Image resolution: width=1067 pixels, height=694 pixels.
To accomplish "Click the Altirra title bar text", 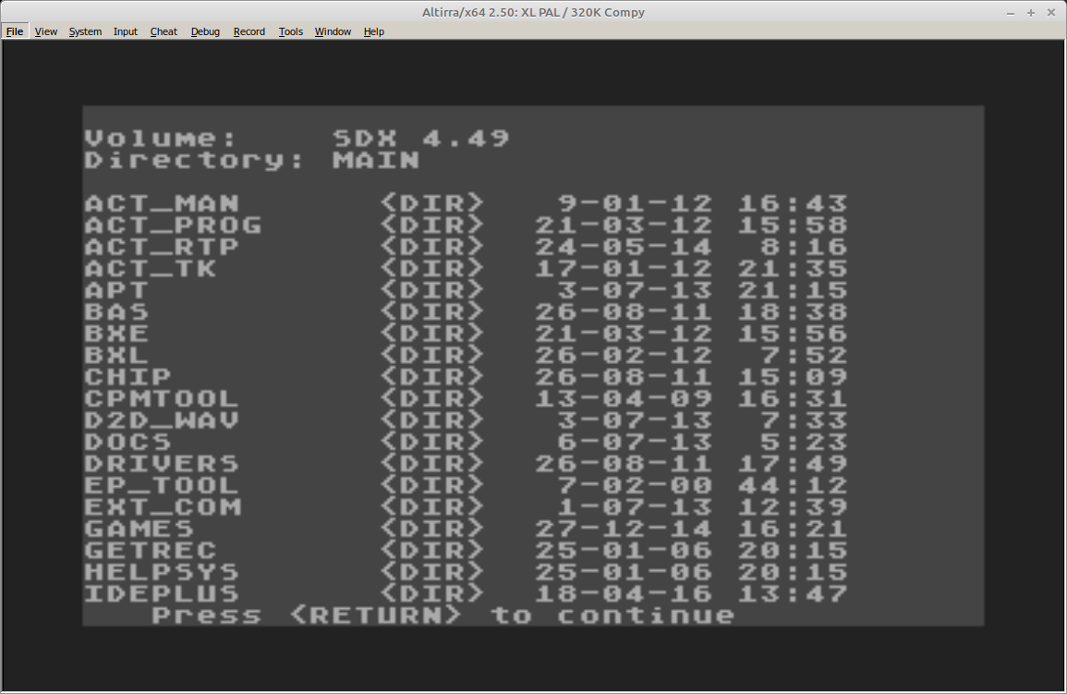I will (x=533, y=12).
